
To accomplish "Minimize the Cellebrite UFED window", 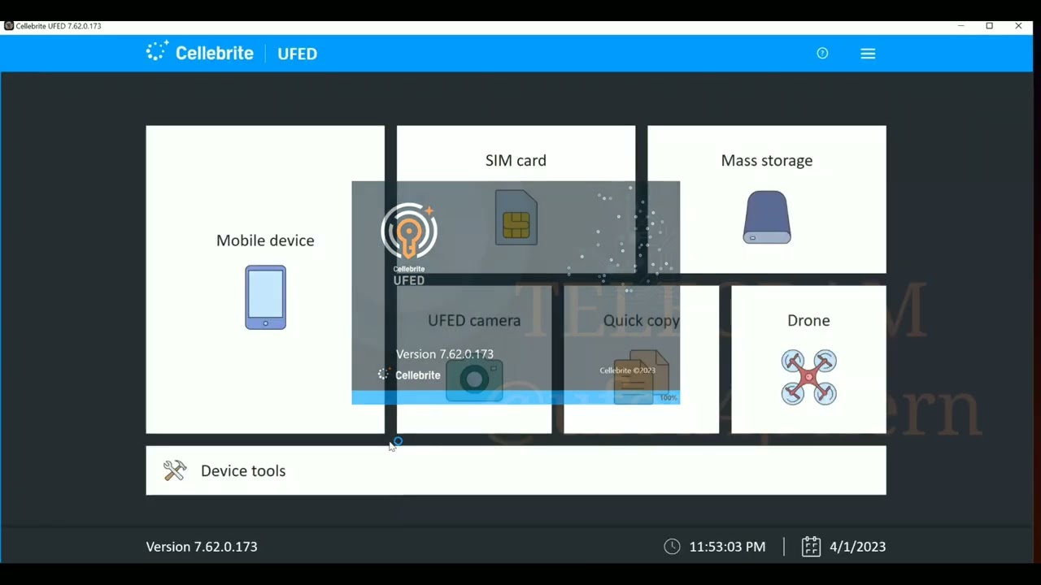I will pyautogui.click(x=960, y=26).
